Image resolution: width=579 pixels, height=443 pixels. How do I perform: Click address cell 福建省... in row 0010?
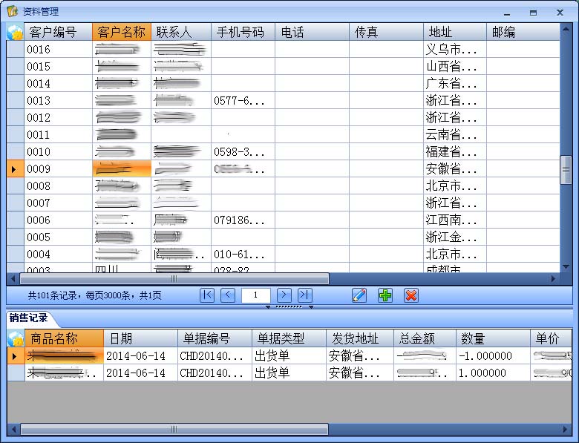[455, 151]
